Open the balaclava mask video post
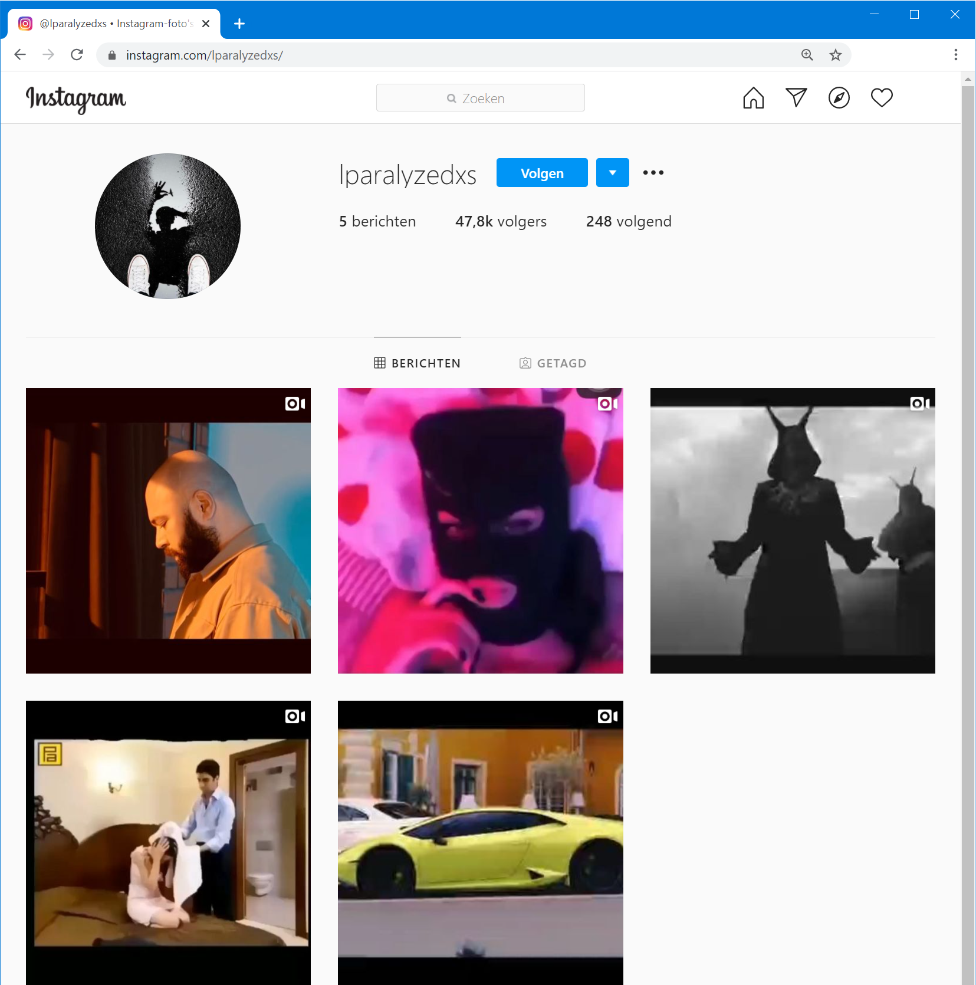The width and height of the screenshot is (976, 985). (481, 531)
